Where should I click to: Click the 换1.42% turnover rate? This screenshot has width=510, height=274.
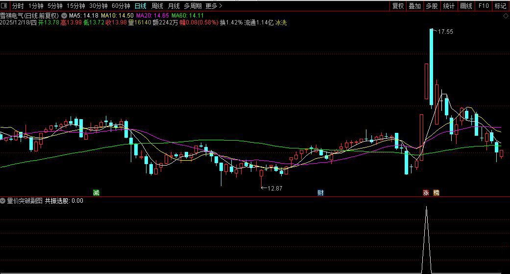click(231, 22)
